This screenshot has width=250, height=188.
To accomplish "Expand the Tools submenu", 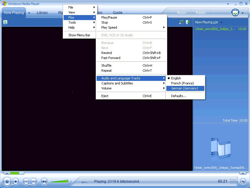I will click(x=80, y=22).
